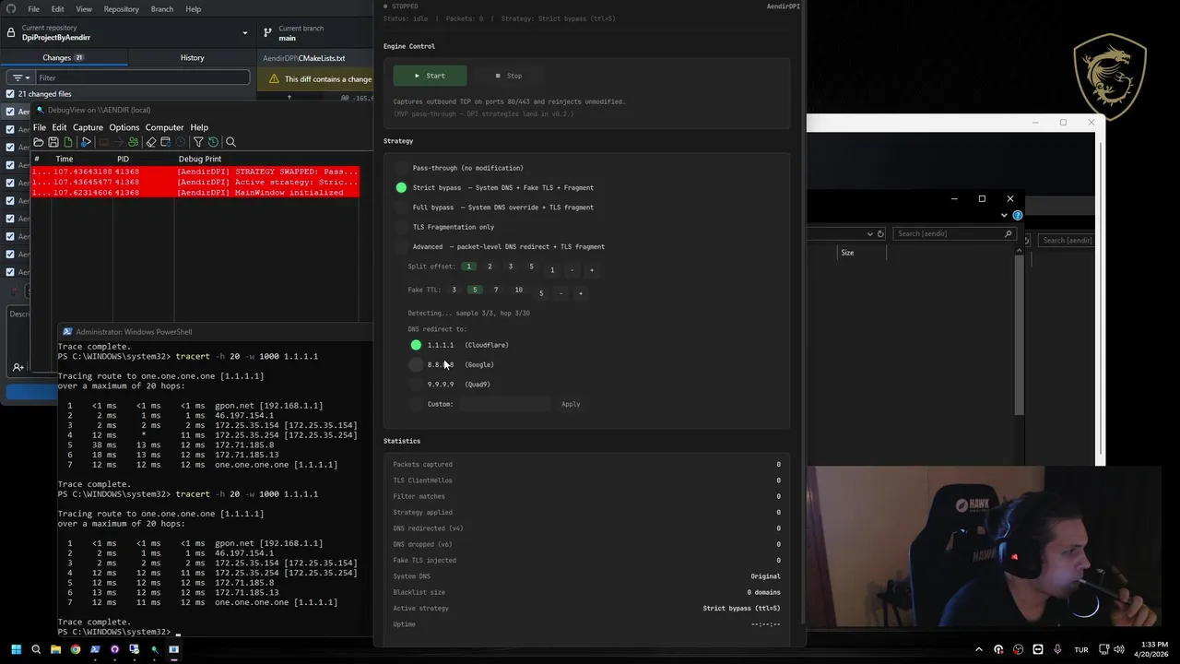Increase Fake TTL with plus button

(581, 293)
